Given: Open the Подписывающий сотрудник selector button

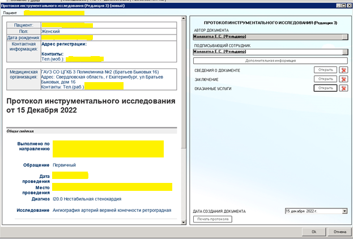Looking at the screenshot, I should pos(345,52).
